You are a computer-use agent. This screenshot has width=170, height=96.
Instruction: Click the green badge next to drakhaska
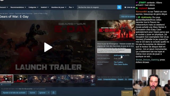pyautogui.click(x=139, y=17)
